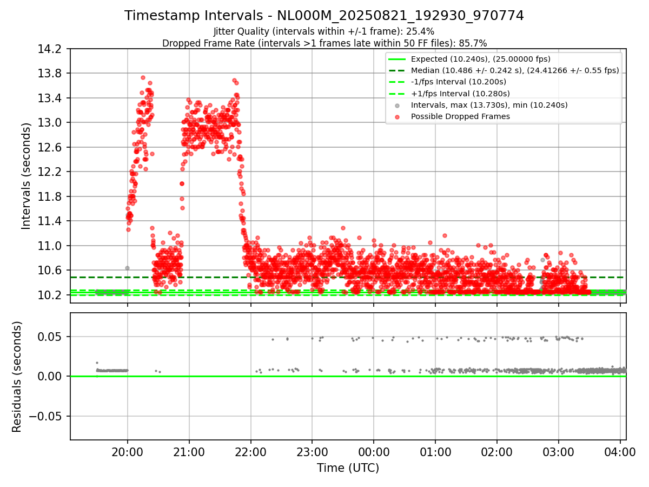Click the gray dot marker in the legend
This screenshot has height=487, width=649.
(398, 105)
